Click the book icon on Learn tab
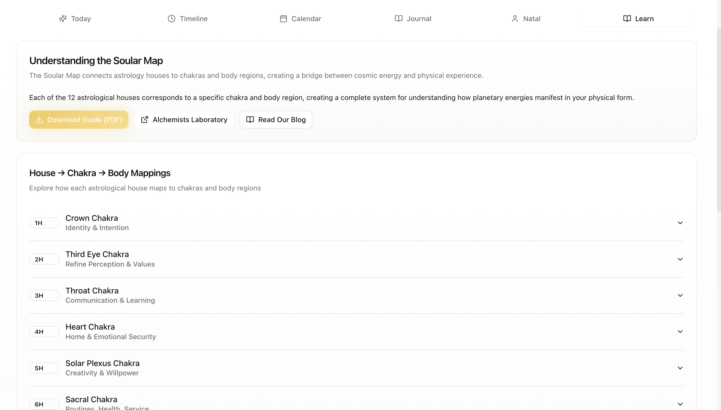This screenshot has height=410, width=721. click(x=627, y=19)
